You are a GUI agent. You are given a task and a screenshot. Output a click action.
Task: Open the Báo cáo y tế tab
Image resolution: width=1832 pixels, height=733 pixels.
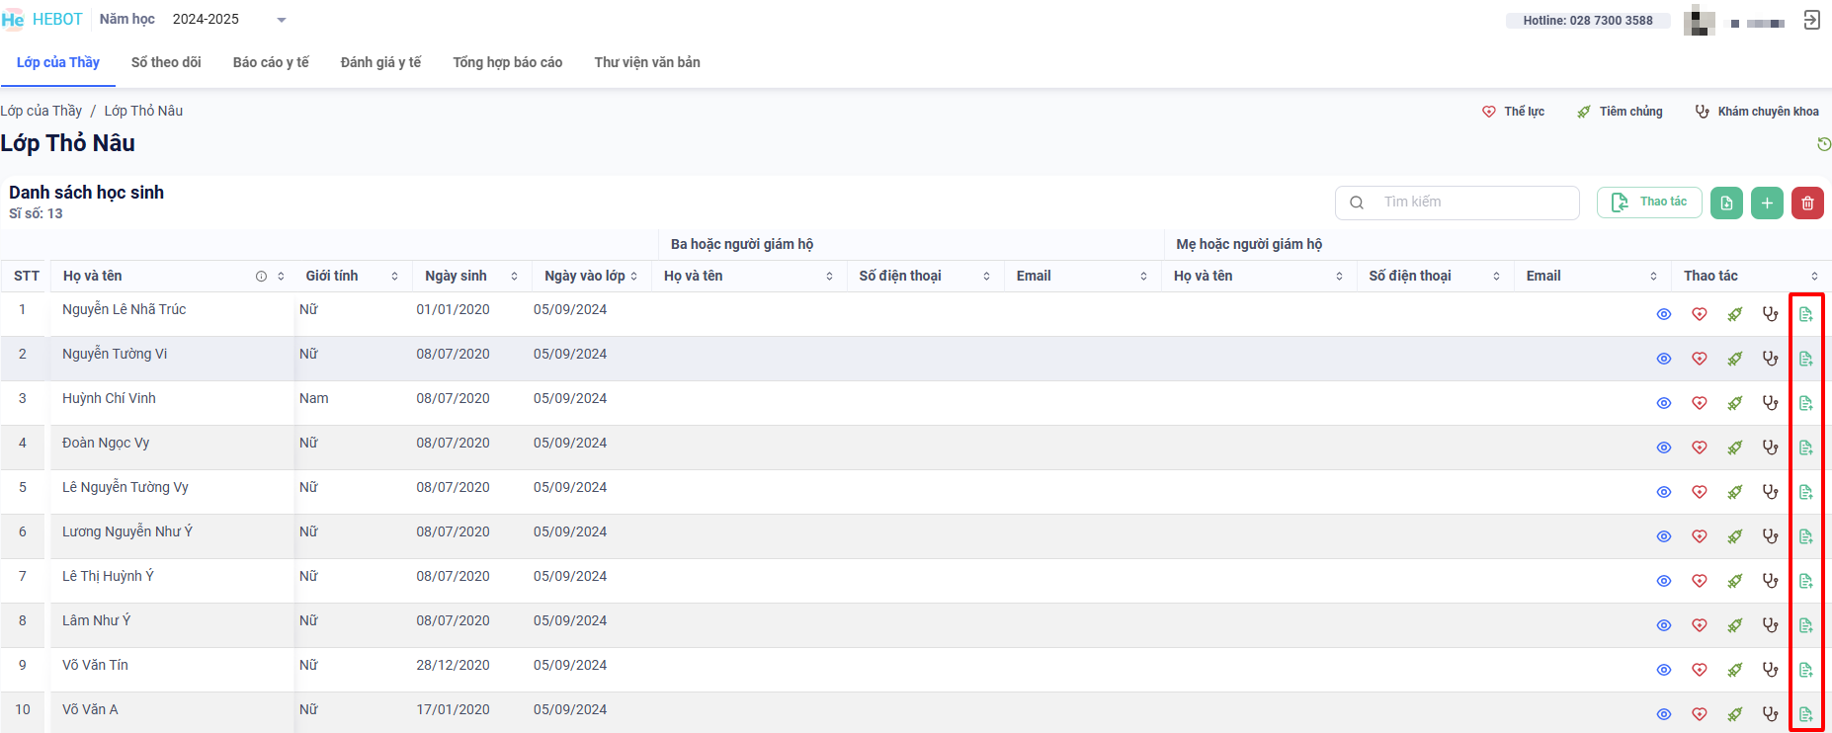[271, 62]
